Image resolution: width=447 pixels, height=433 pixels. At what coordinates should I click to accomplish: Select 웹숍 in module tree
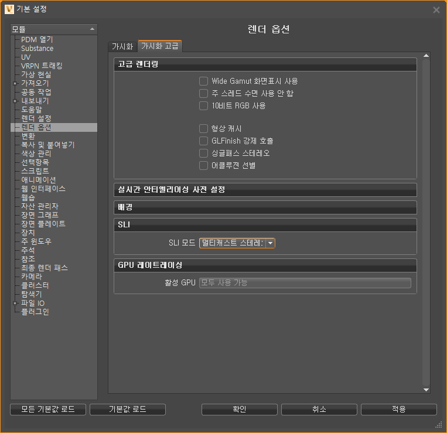click(x=28, y=197)
